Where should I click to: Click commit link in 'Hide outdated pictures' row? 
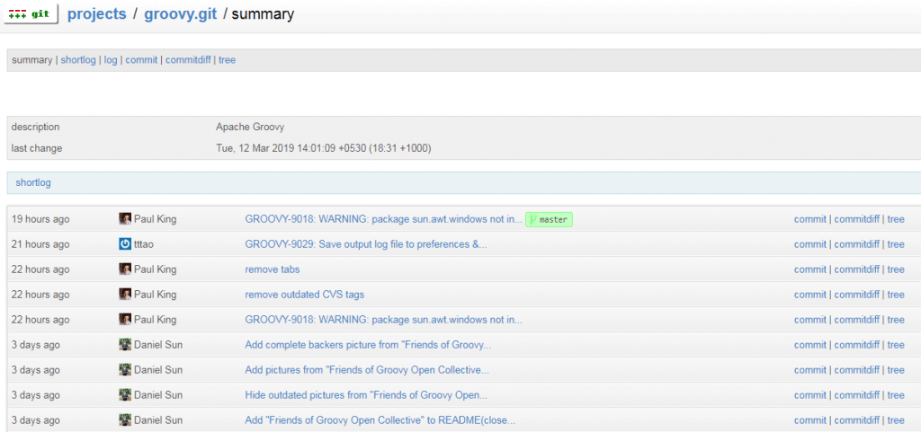point(810,395)
